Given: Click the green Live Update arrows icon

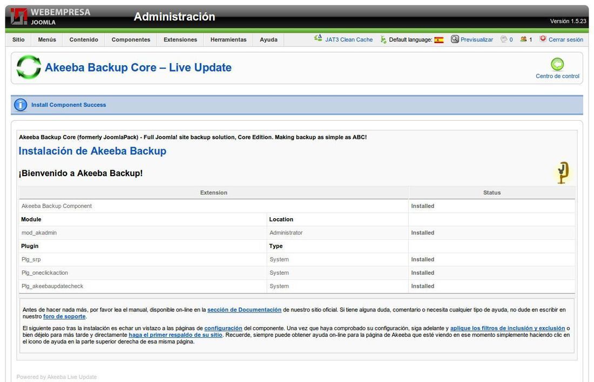Looking at the screenshot, I should (29, 67).
